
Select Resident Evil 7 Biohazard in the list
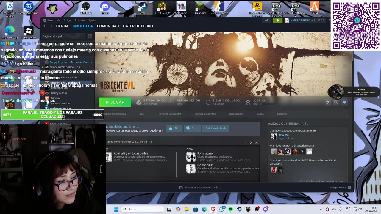[x=68, y=83]
